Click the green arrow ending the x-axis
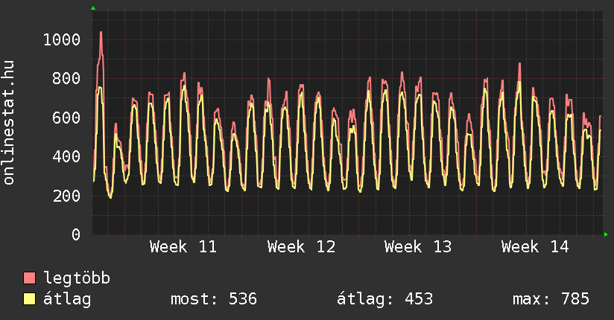614x320 pixels. (607, 235)
